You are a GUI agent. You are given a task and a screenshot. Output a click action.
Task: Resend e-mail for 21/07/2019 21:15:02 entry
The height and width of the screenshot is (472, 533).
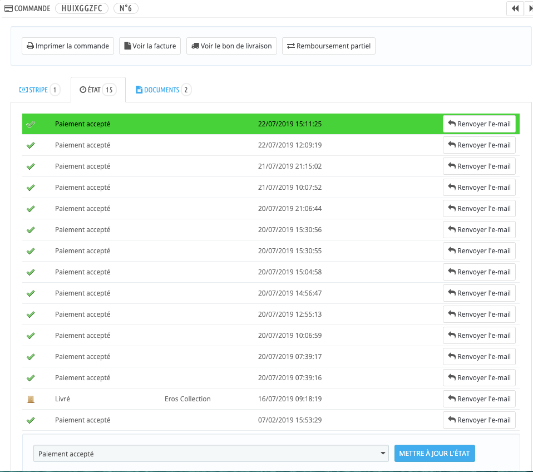click(479, 166)
